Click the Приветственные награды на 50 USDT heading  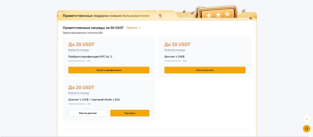93,28
